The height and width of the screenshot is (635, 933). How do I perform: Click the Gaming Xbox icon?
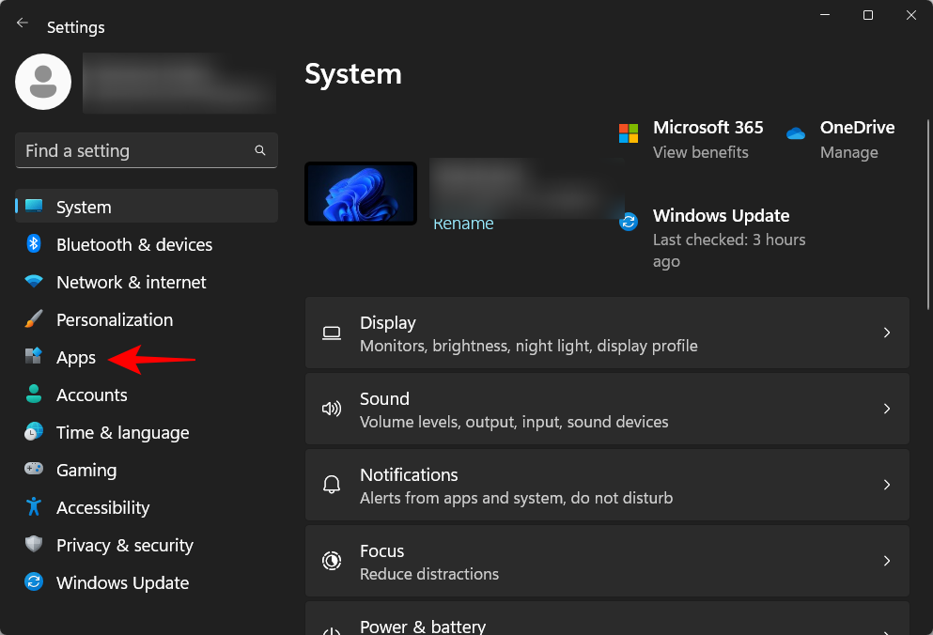pyautogui.click(x=33, y=470)
